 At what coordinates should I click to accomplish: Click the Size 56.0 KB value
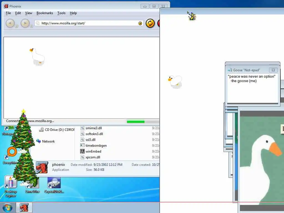click(99, 170)
